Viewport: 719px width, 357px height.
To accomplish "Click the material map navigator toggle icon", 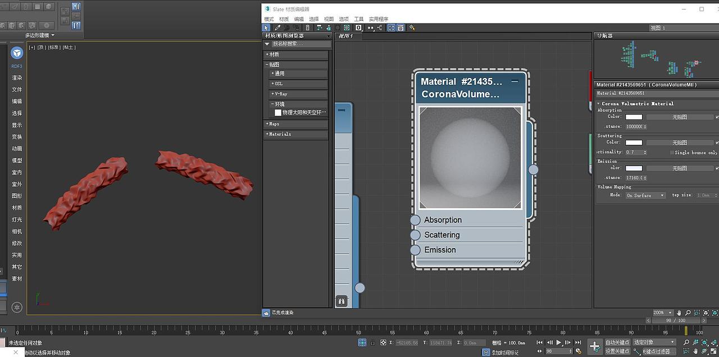I will [x=391, y=28].
